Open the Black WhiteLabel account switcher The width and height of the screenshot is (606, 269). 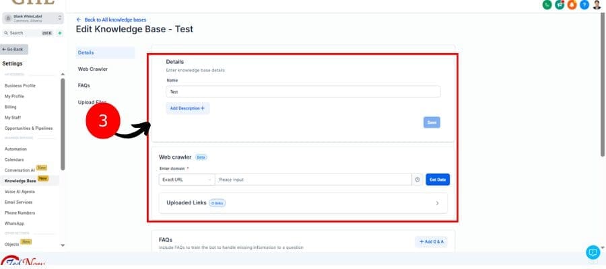click(x=32, y=18)
